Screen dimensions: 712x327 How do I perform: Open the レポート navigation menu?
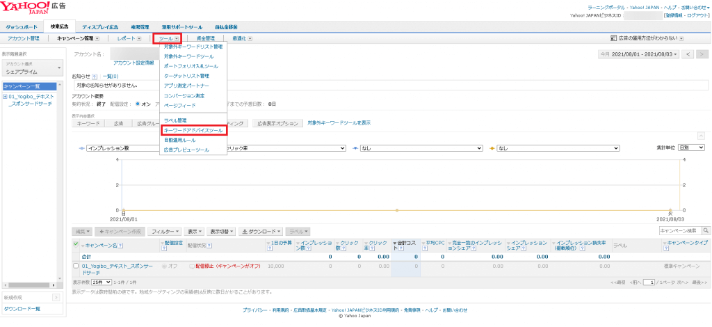click(129, 38)
